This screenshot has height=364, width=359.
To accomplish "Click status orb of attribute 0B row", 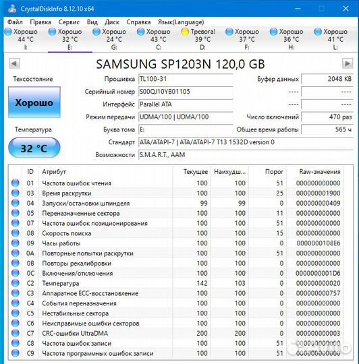I will (x=16, y=263).
